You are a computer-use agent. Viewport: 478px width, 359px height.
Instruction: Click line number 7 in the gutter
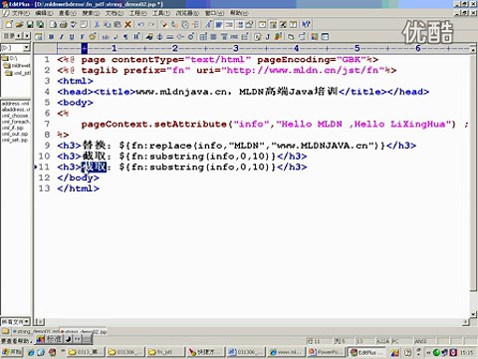click(x=47, y=124)
